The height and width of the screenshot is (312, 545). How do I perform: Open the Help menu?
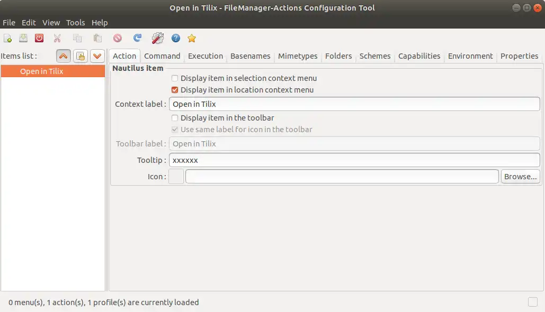pos(100,23)
